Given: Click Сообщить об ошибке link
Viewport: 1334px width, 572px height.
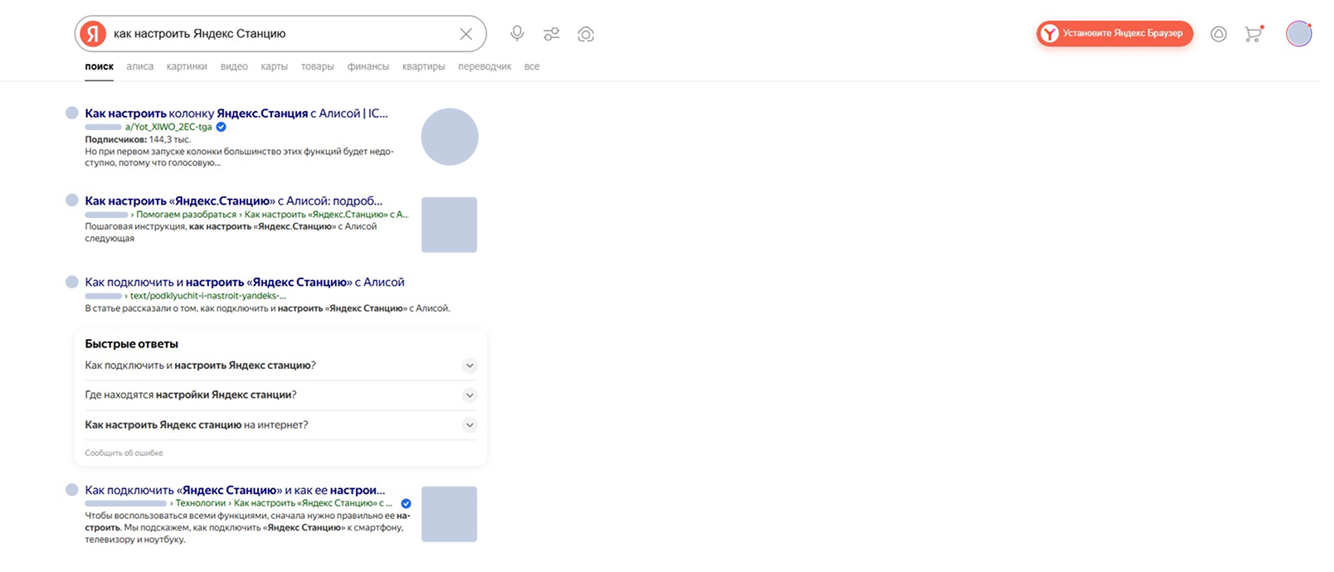Looking at the screenshot, I should click(x=124, y=453).
